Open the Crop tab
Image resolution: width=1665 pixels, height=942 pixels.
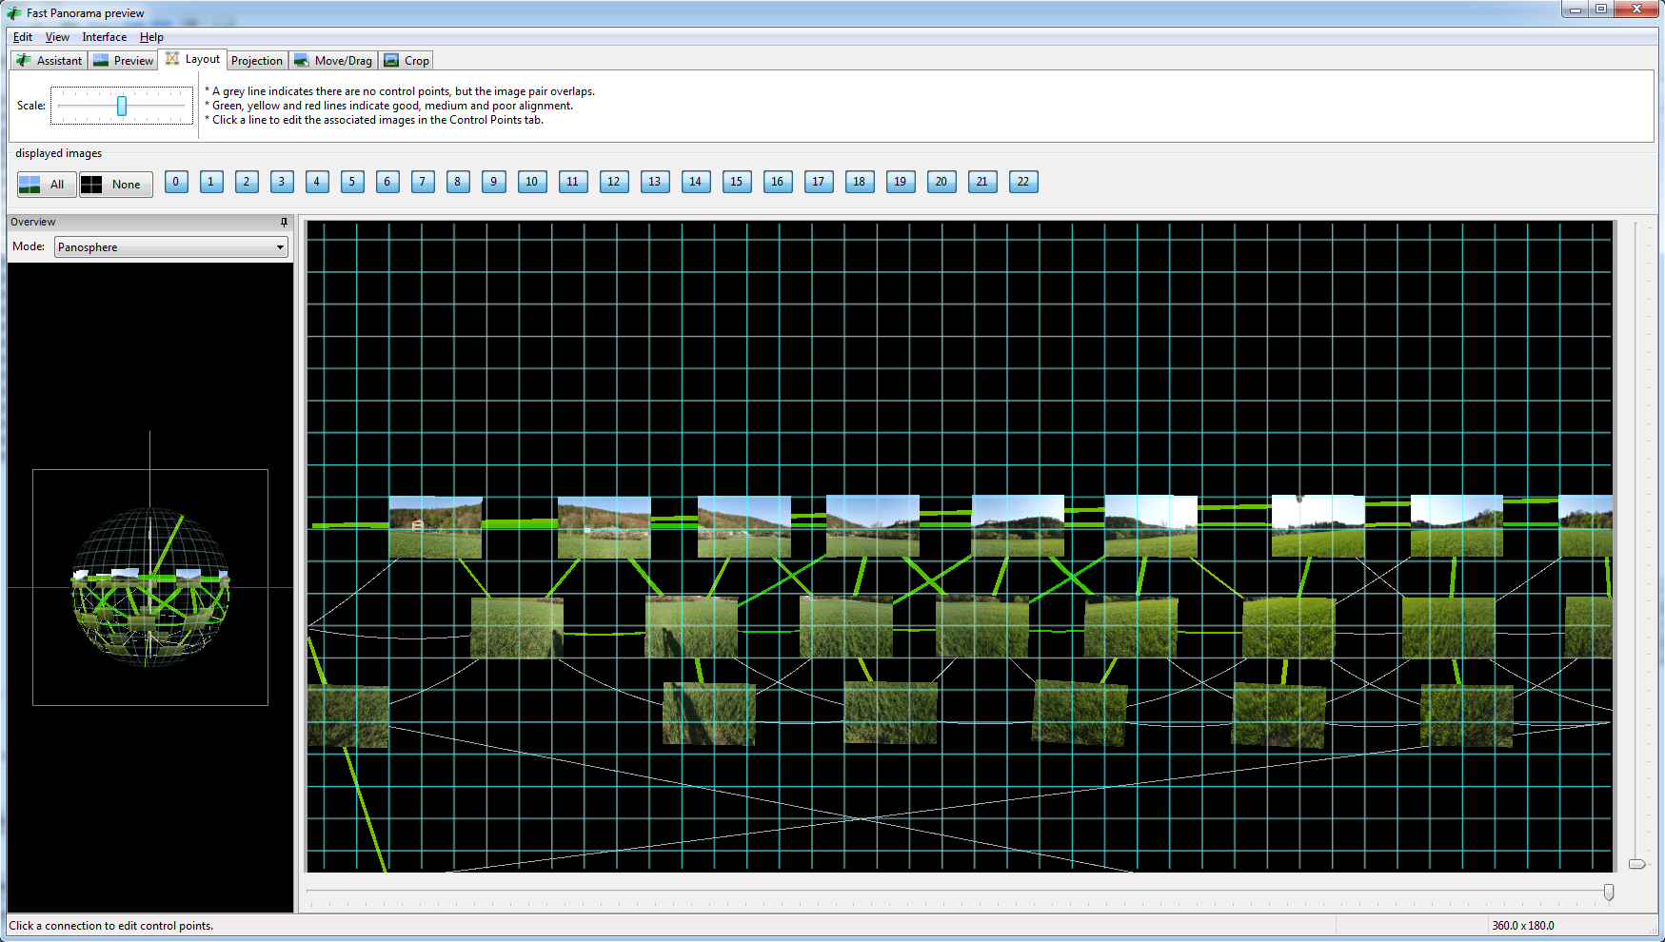click(406, 61)
